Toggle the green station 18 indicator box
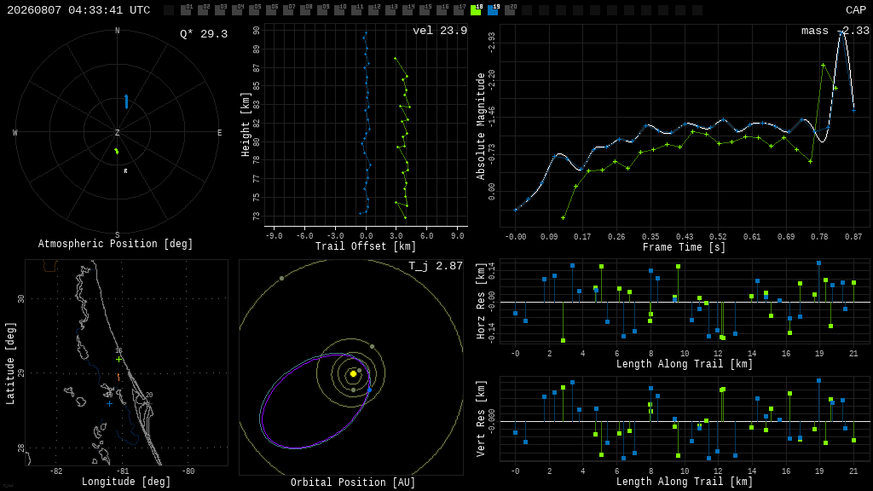Image resolution: width=873 pixels, height=491 pixels. pyautogui.click(x=476, y=10)
